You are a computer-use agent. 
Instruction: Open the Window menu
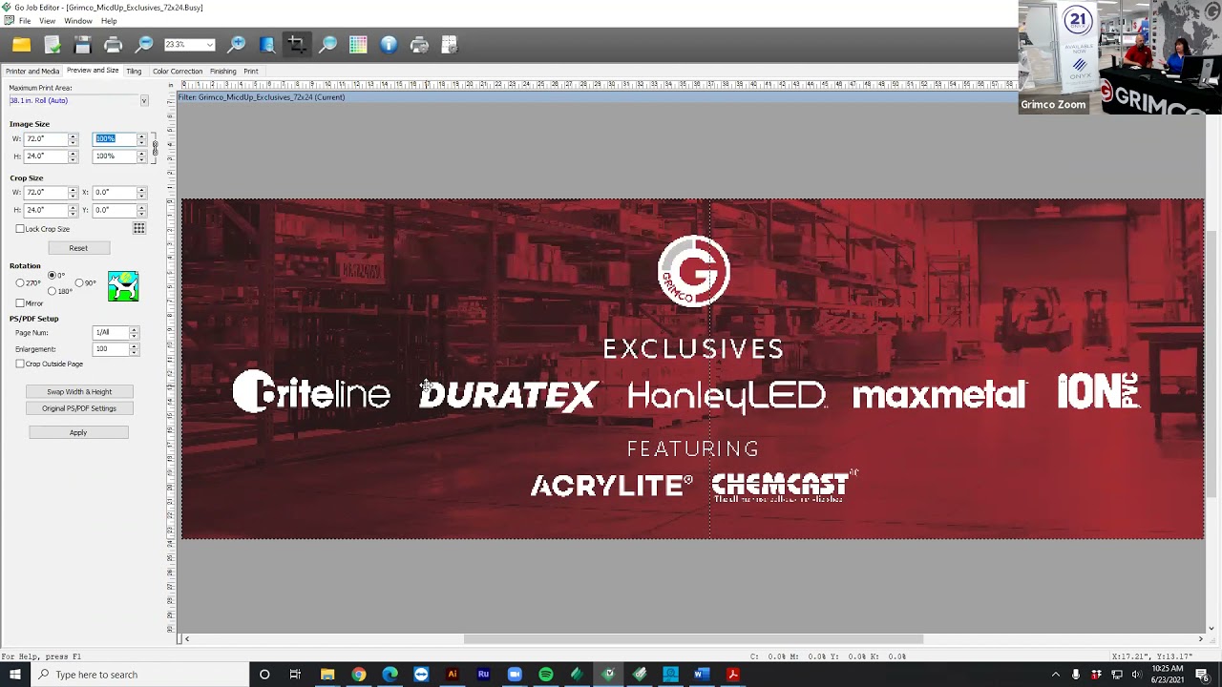pos(78,21)
